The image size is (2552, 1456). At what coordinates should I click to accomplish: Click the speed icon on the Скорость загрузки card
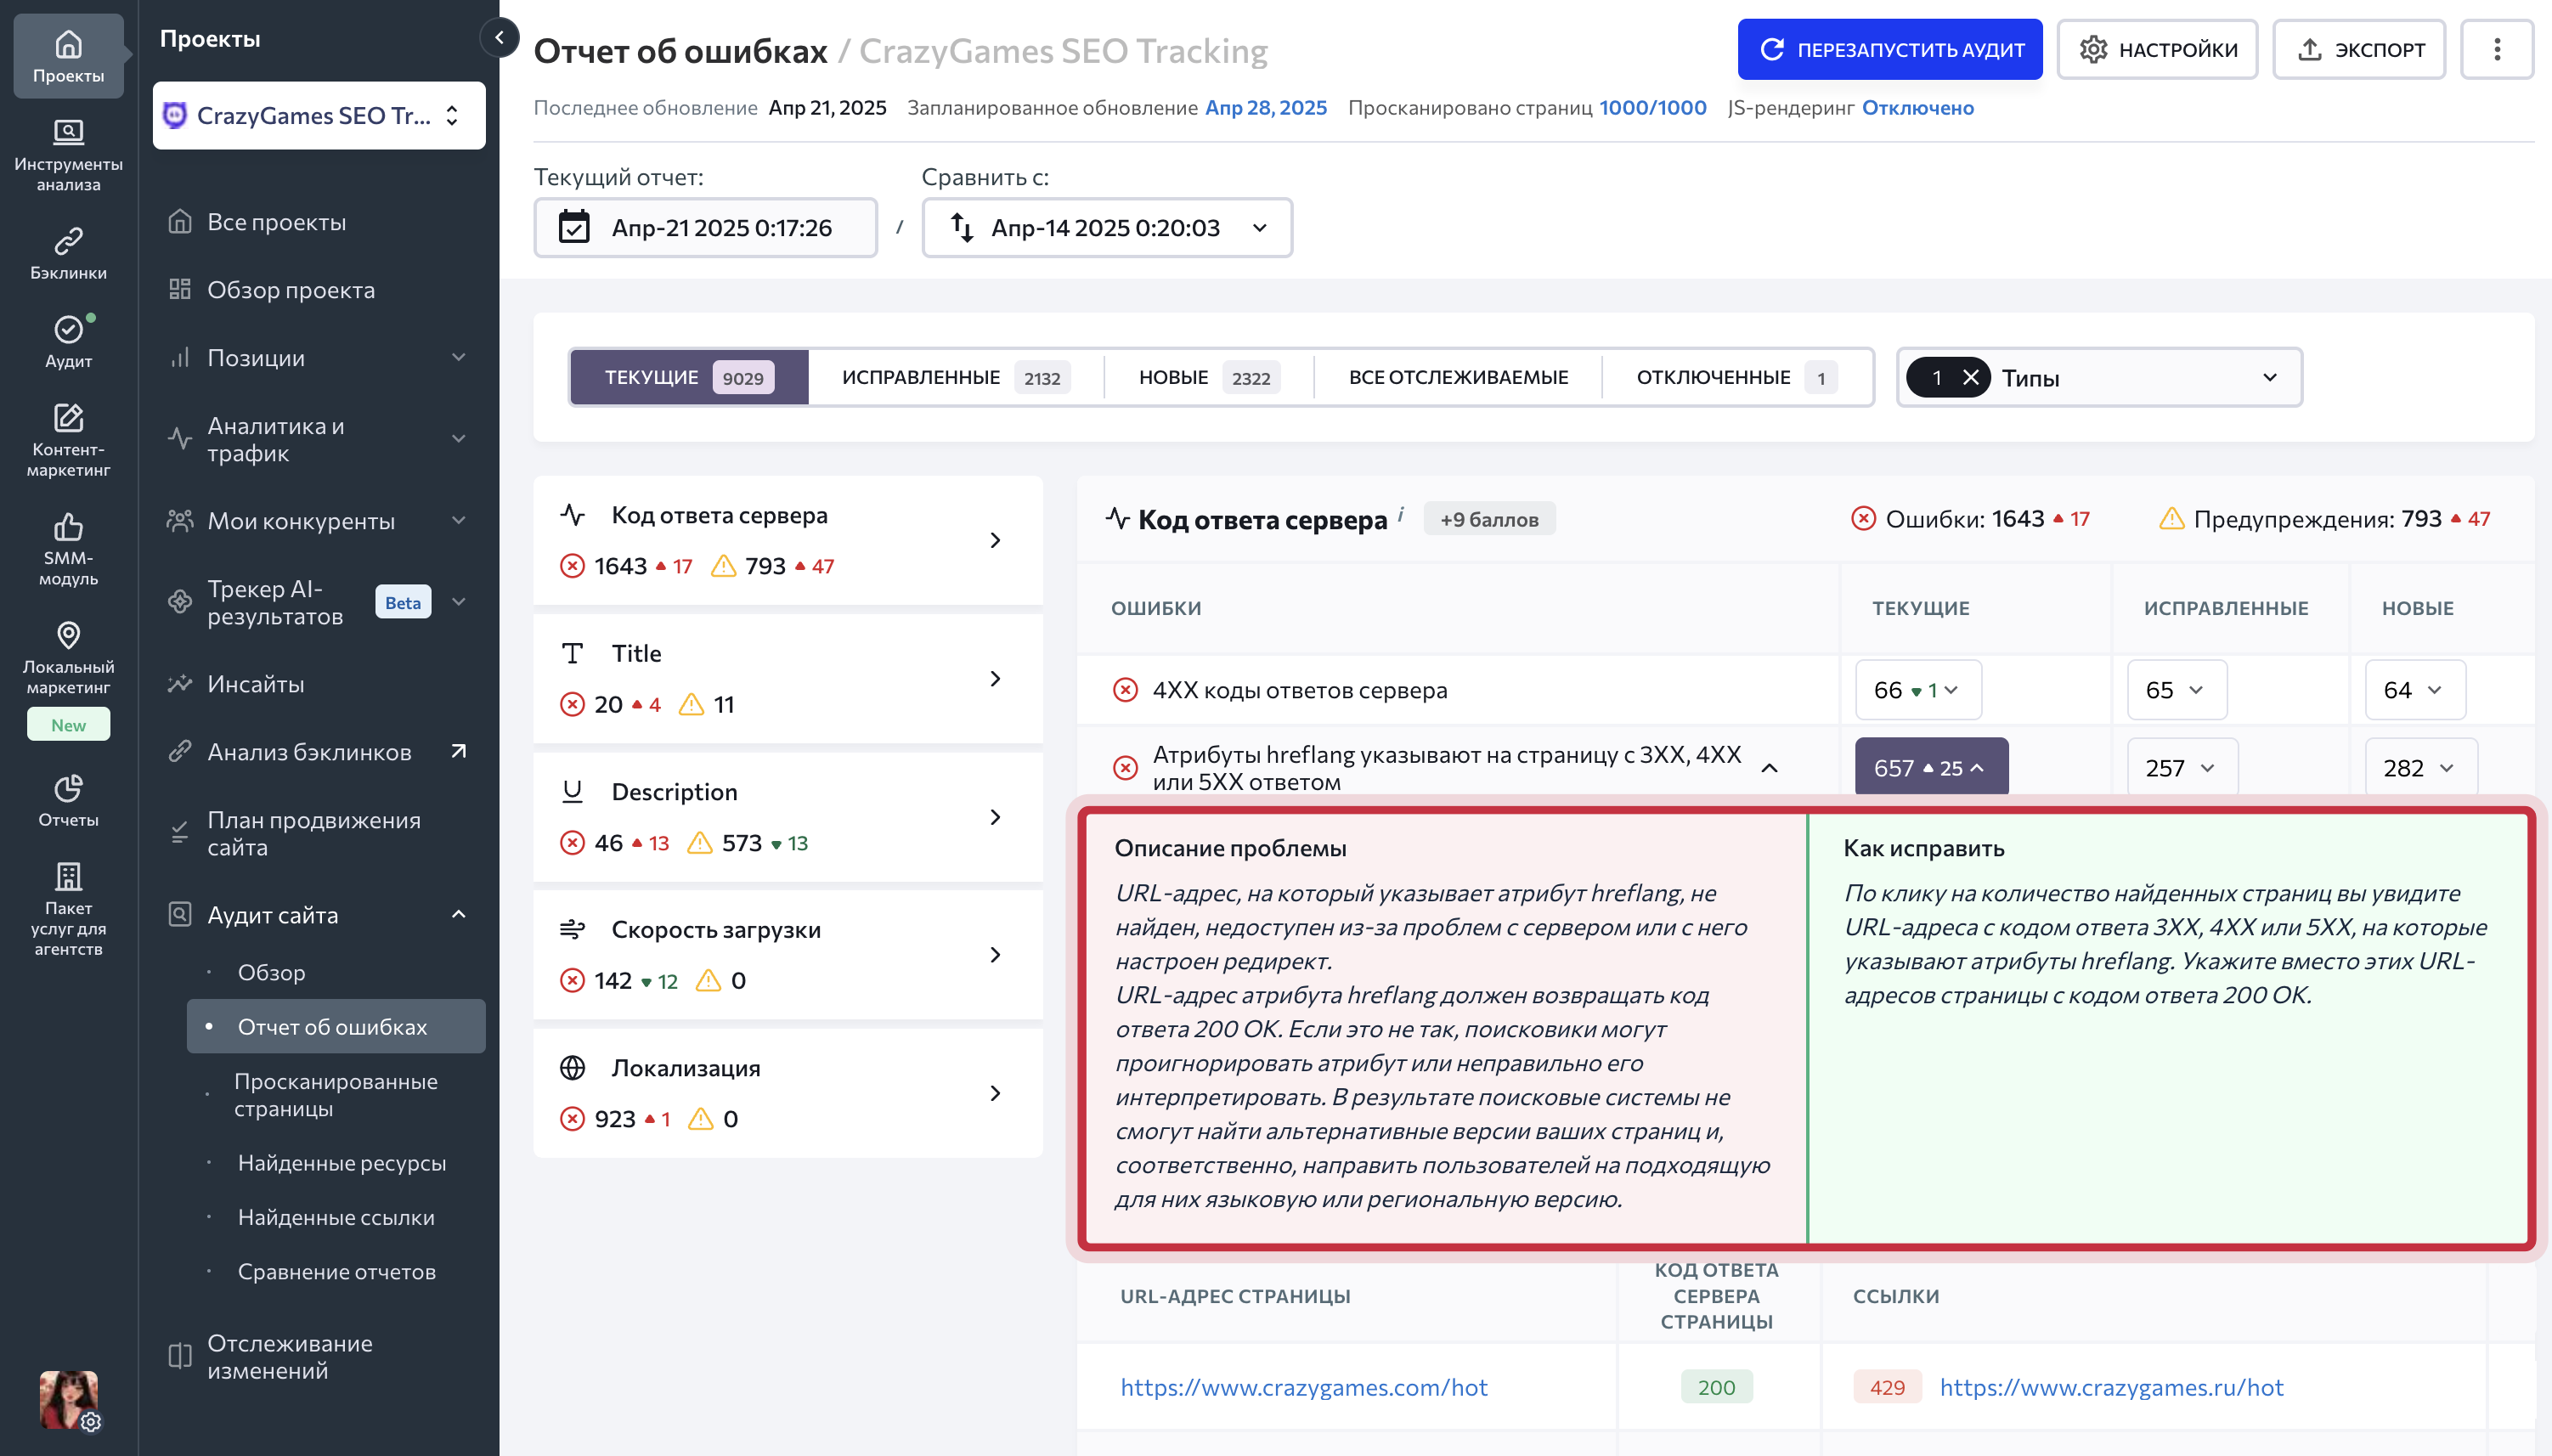573,930
